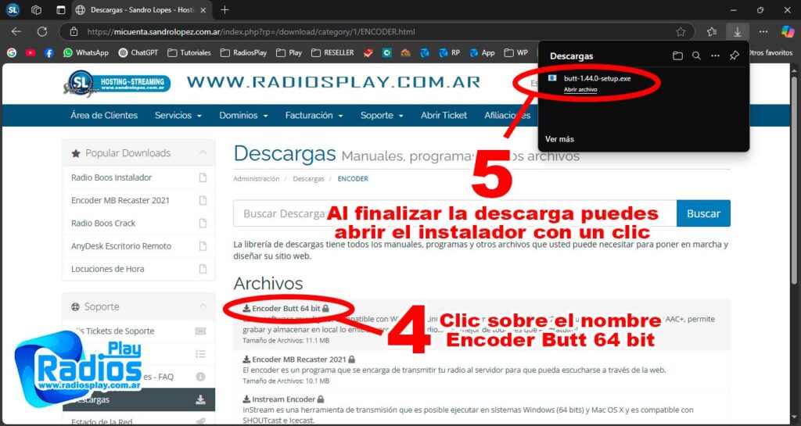The width and height of the screenshot is (801, 426).
Task: Close the Descargas - Sandro Lopes tab
Action: click(x=203, y=9)
